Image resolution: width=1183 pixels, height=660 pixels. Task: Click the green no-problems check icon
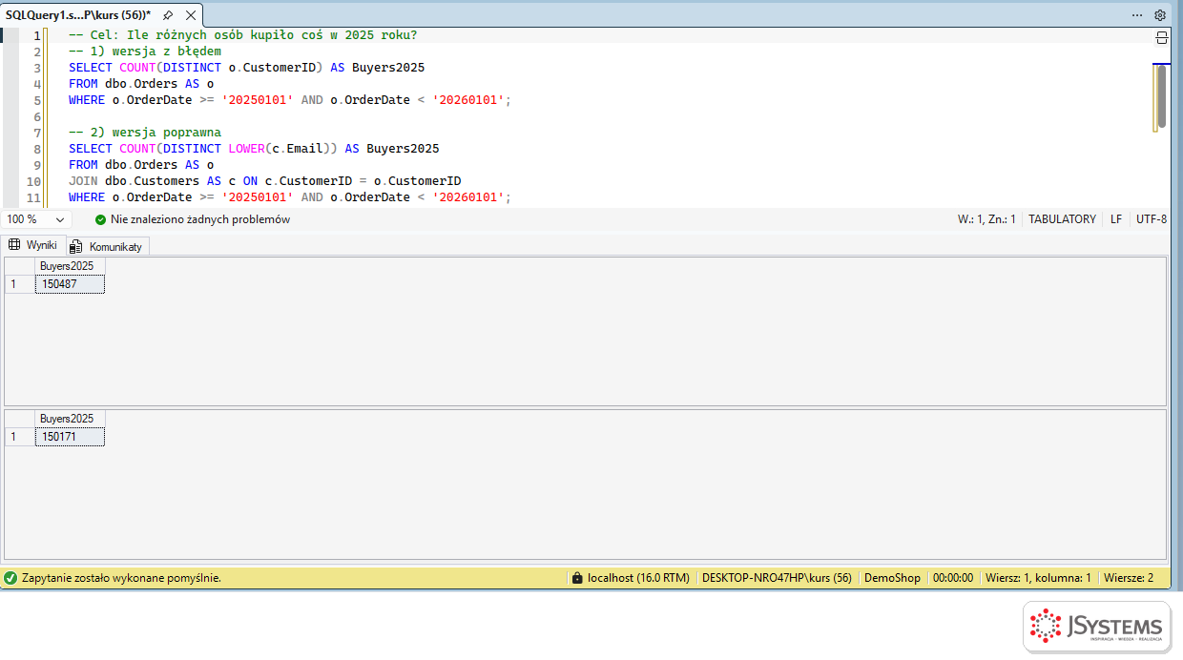point(100,219)
